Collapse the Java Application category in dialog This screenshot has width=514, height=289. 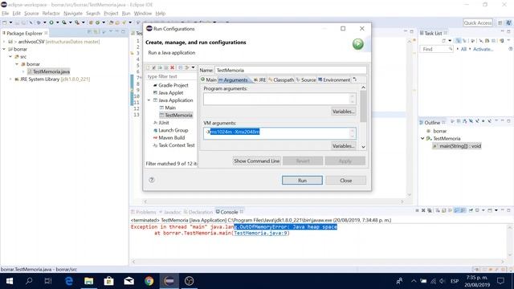pos(149,100)
